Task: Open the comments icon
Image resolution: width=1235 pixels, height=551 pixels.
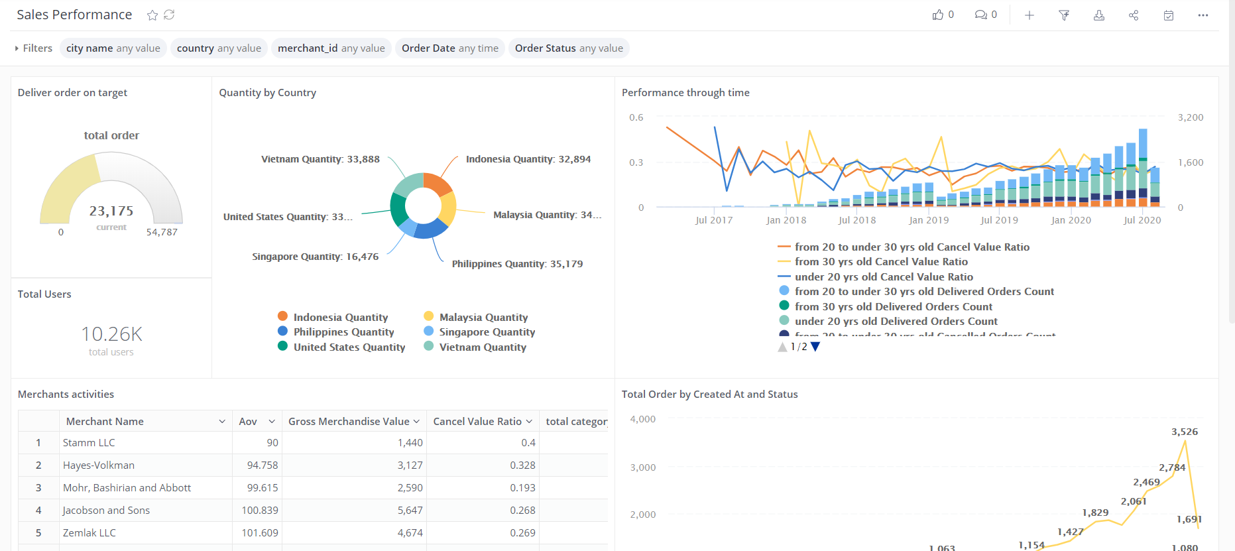Action: (x=980, y=15)
